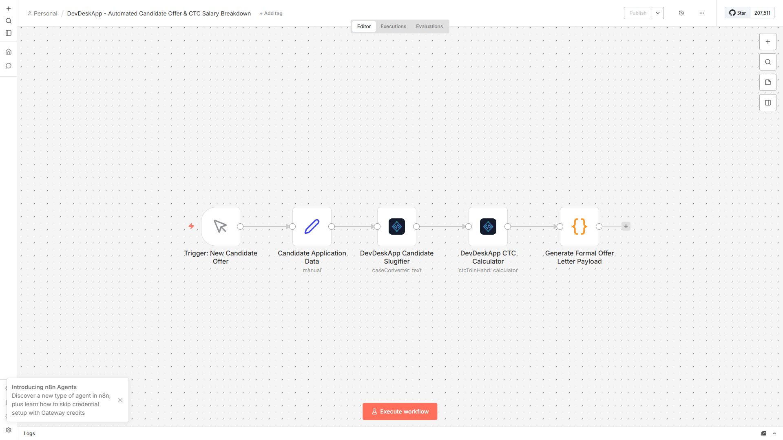This screenshot has height=440, width=783.
Task: Click the 207,511 star count
Action: pyautogui.click(x=762, y=13)
